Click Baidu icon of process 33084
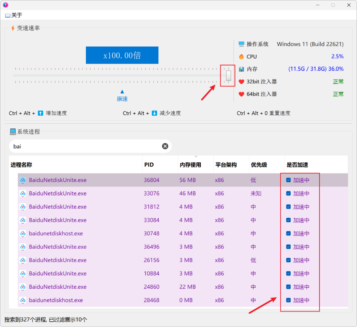The image size is (357, 327). point(23,220)
